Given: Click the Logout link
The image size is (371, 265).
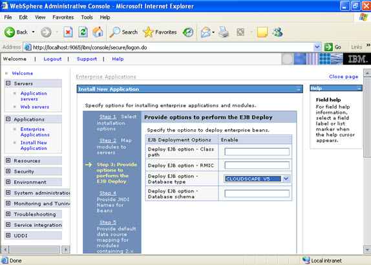Looking at the screenshot, I should click(52, 59).
